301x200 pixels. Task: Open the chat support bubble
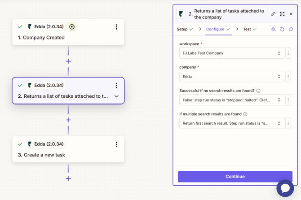[285, 188]
